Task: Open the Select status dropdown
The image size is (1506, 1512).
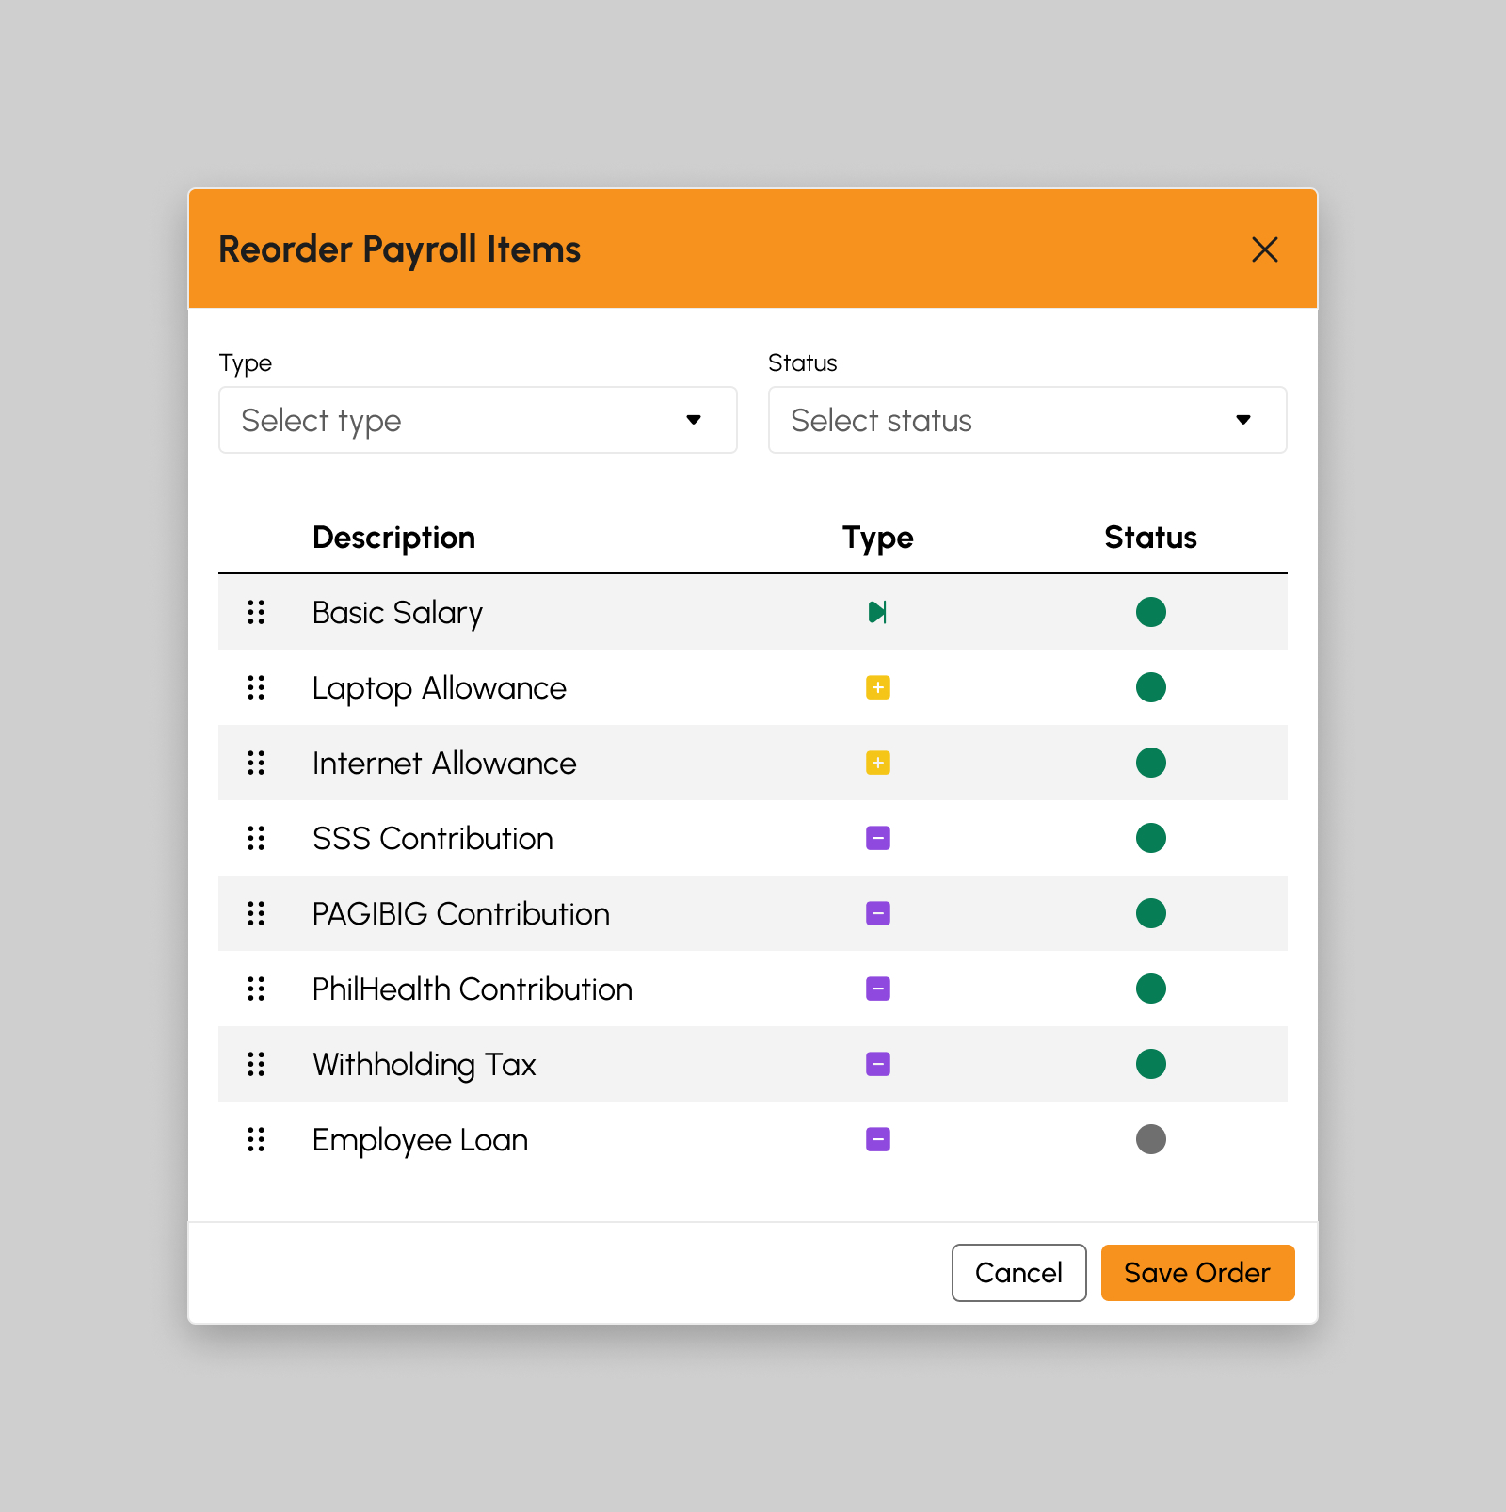Action: click(1028, 420)
